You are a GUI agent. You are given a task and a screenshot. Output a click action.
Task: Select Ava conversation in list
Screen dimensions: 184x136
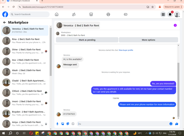click(25, 61)
